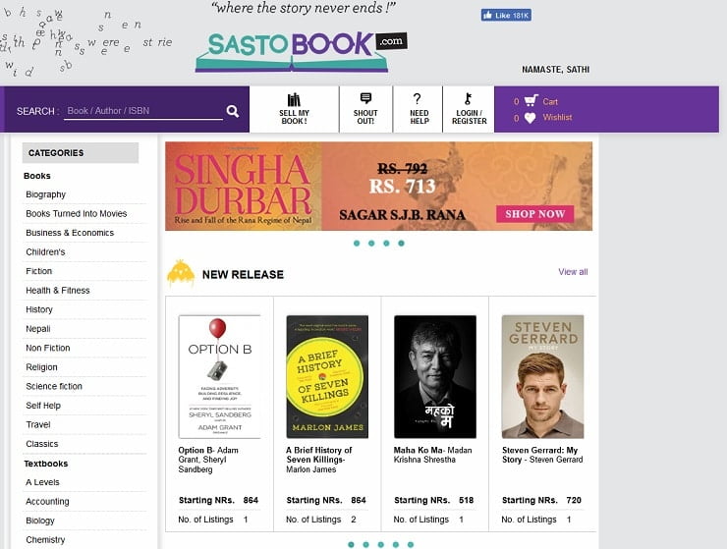This screenshot has height=549, width=727.
Task: Open the Classics category
Action: [x=41, y=444]
